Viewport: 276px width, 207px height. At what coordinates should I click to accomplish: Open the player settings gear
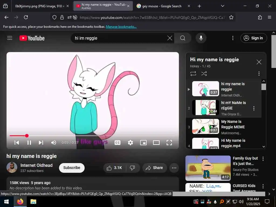130,143
